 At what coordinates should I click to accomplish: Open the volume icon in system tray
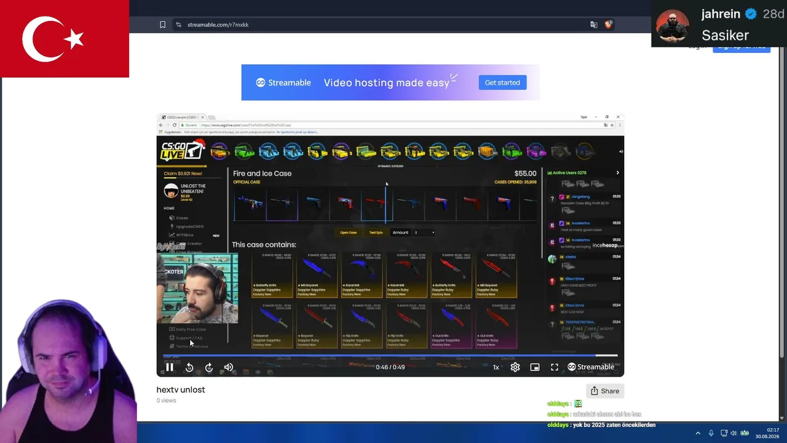pyautogui.click(x=734, y=433)
